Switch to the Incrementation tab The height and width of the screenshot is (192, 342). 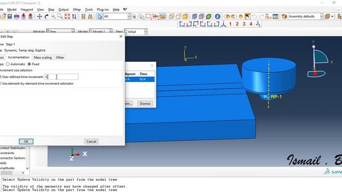click(19, 57)
